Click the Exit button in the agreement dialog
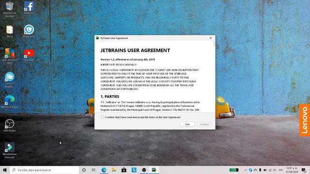The height and width of the screenshot is (174, 310). [x=187, y=124]
